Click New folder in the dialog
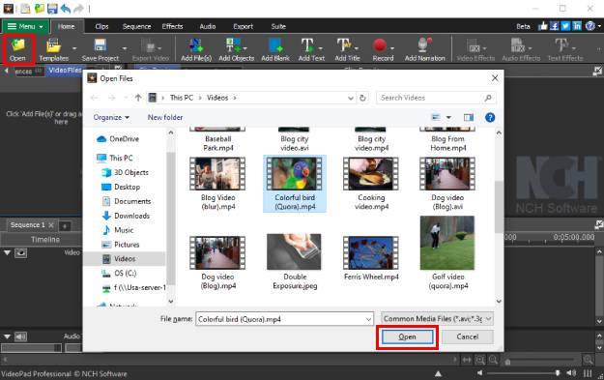This screenshot has height=380, width=604. (165, 118)
